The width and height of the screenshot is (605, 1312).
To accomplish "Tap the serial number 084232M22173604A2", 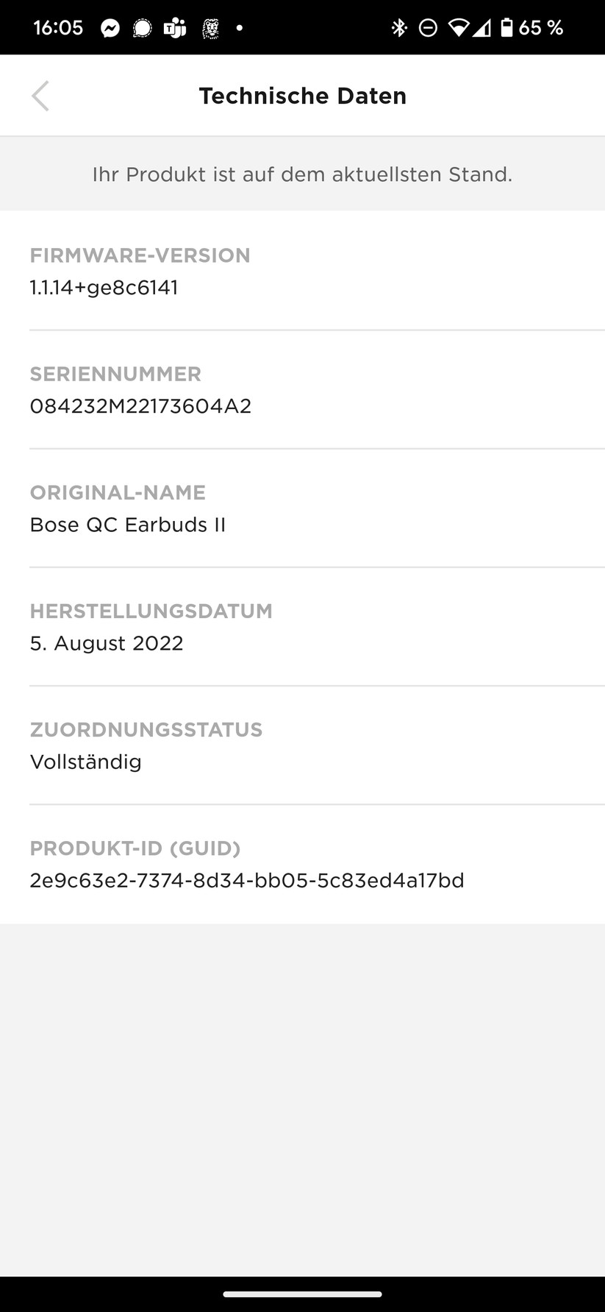I will (x=140, y=406).
